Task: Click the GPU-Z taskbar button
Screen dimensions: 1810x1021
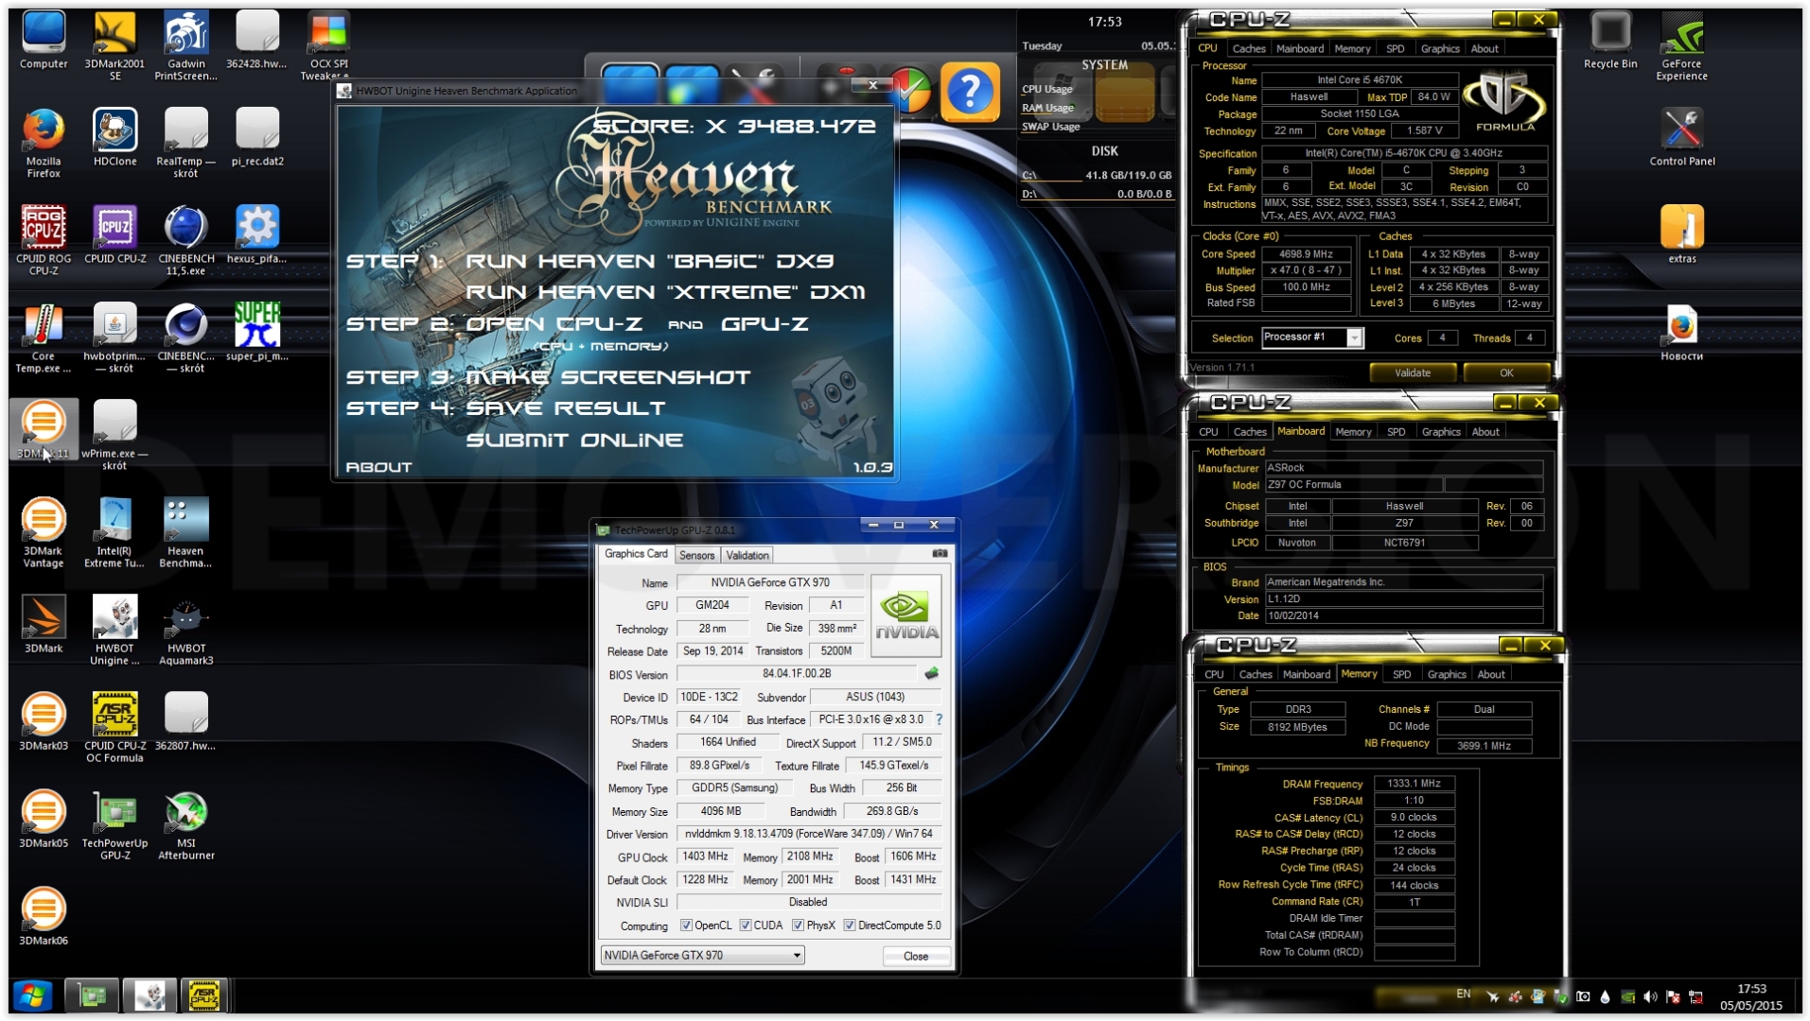Action: point(92,996)
